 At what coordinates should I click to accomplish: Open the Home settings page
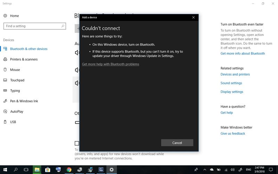point(11,16)
